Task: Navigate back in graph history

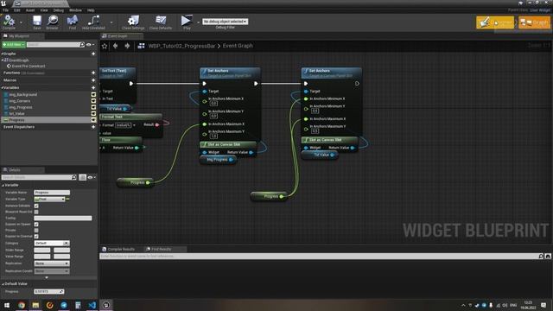Action: pyautogui.click(x=115, y=46)
